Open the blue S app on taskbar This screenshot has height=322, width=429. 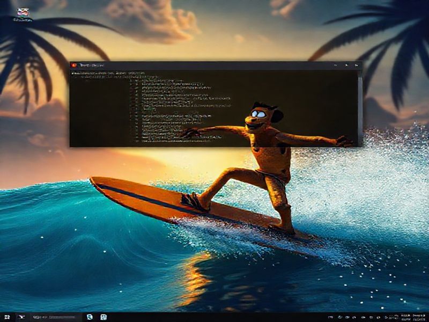coord(90,317)
